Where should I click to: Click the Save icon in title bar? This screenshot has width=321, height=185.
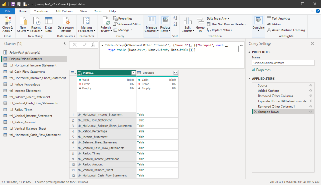tap(13, 4)
